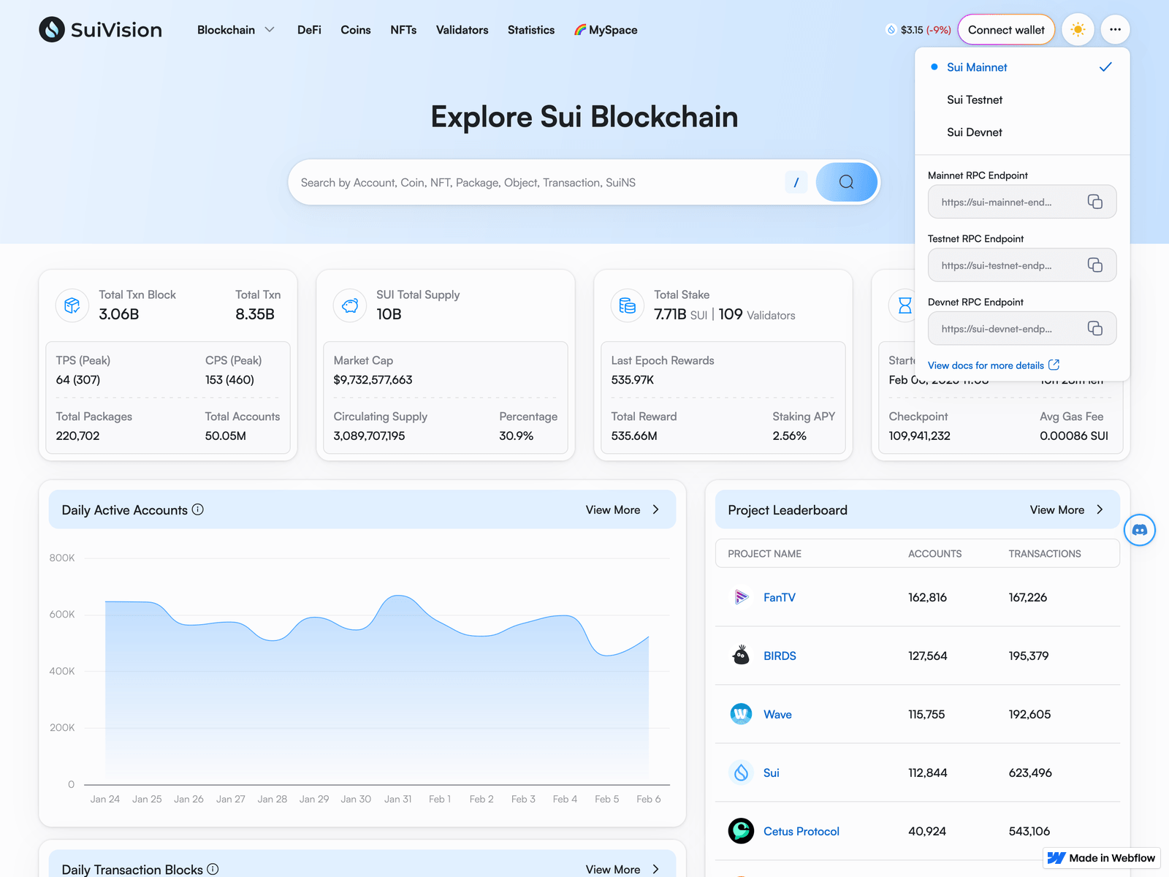This screenshot has height=877, width=1169.
Task: Click the slash shortcut key badge
Action: tap(796, 183)
